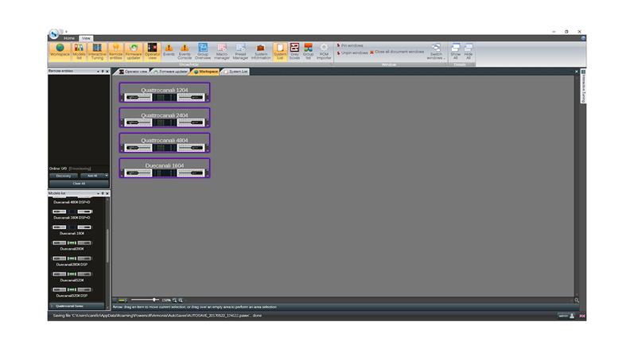Select the Quattrocanali 1204 amplifier
This screenshot has width=634, height=349.
pyautogui.click(x=165, y=92)
